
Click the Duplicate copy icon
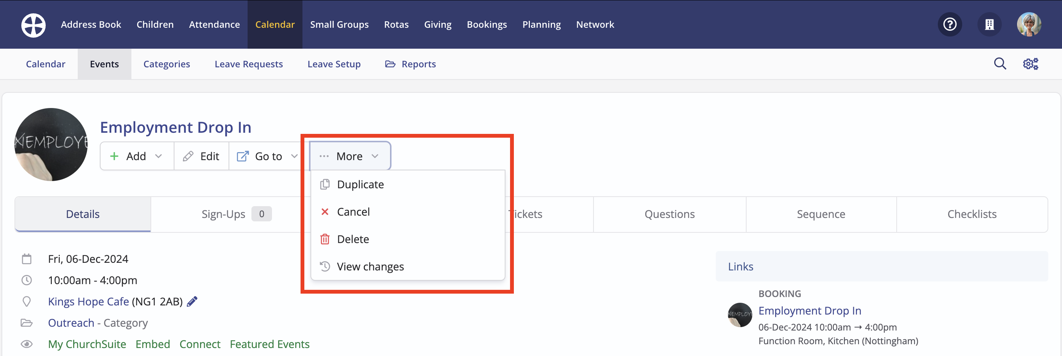click(x=325, y=184)
